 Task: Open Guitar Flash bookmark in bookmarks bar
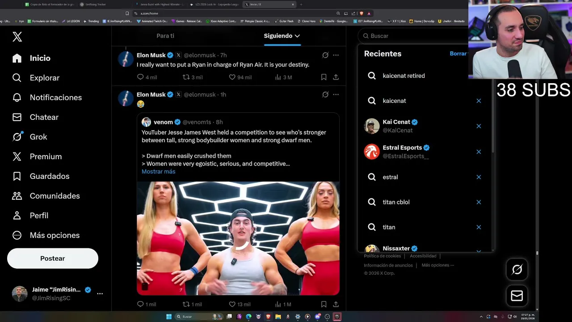(x=284, y=21)
